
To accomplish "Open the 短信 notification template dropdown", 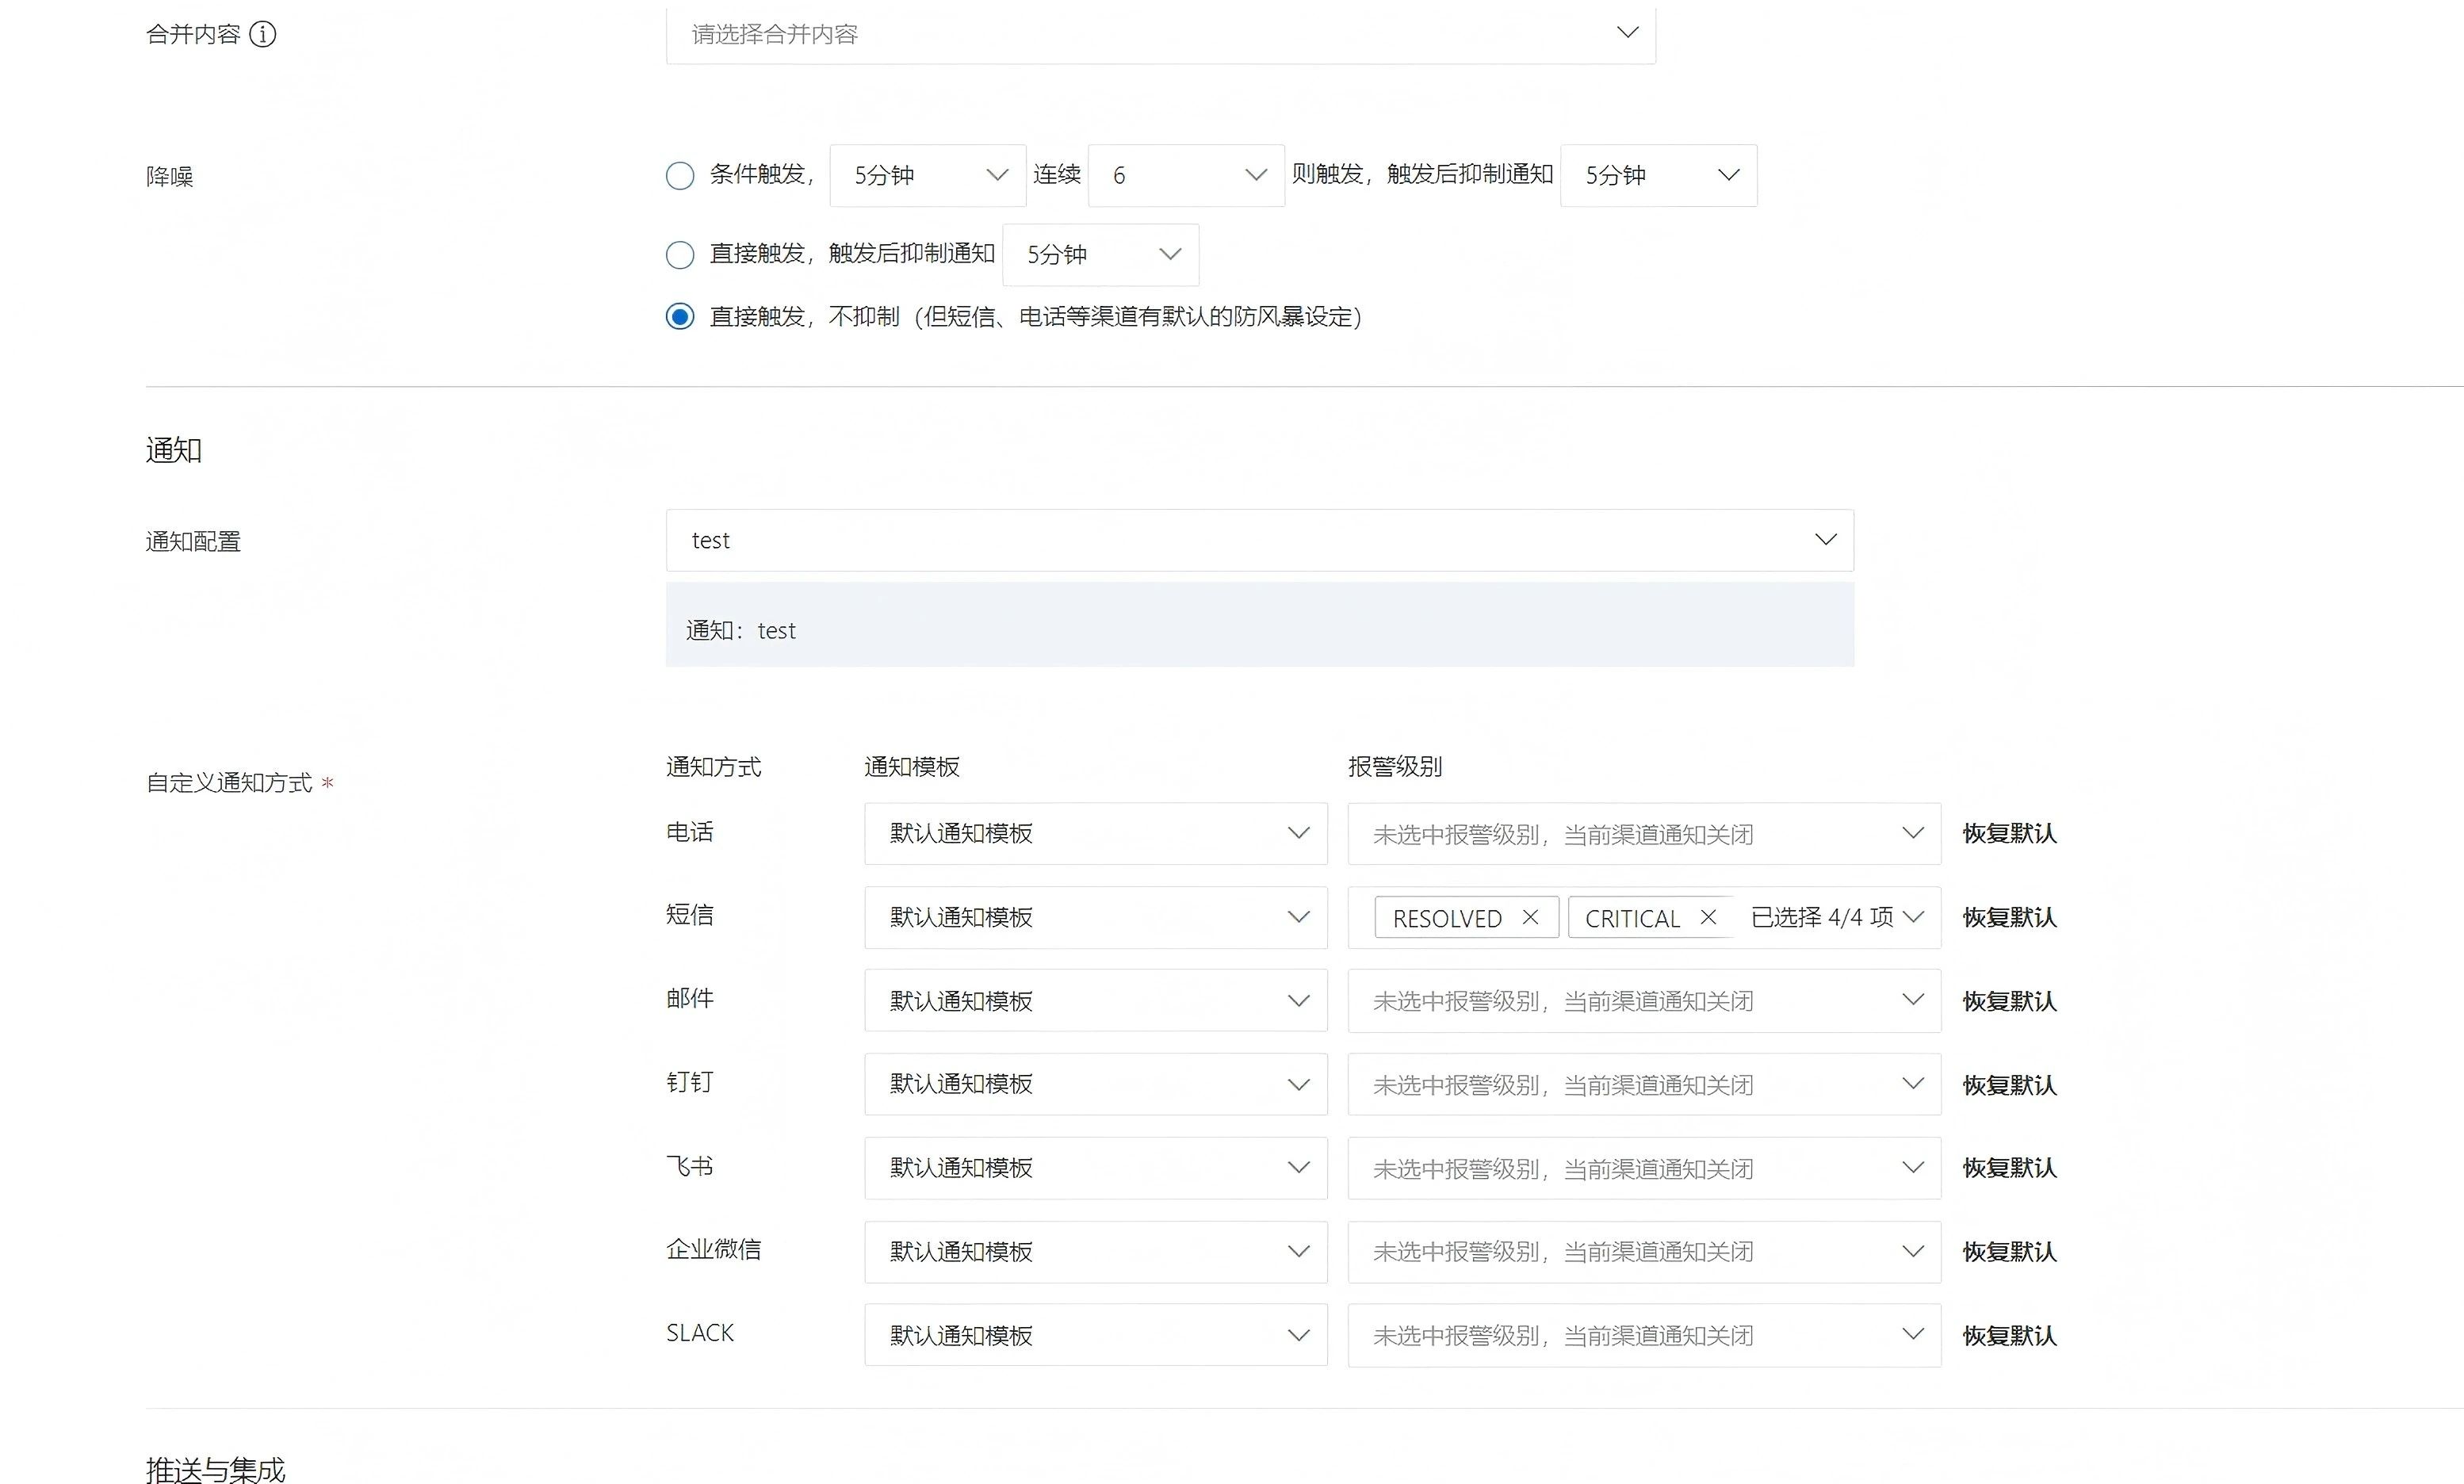I will 1096,918.
